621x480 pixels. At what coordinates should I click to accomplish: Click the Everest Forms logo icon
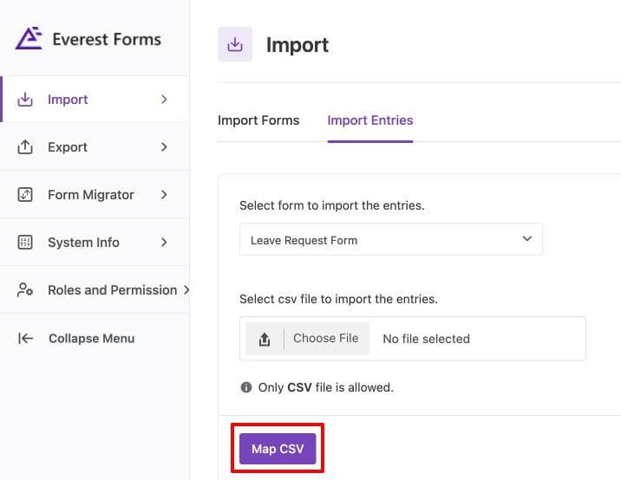[29, 38]
